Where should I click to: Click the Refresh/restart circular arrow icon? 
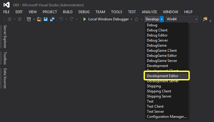coord(137,19)
